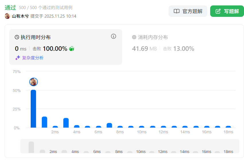Viewport: 244px width, 161px height.
Task: Click the 0 ms runtime value
Action: 21,49
